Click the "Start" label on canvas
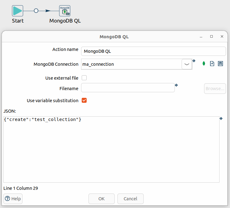This screenshot has width=230, height=208. pyautogui.click(x=18, y=21)
